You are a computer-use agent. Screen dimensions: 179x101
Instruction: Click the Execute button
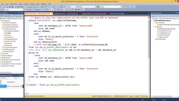[28, 10]
